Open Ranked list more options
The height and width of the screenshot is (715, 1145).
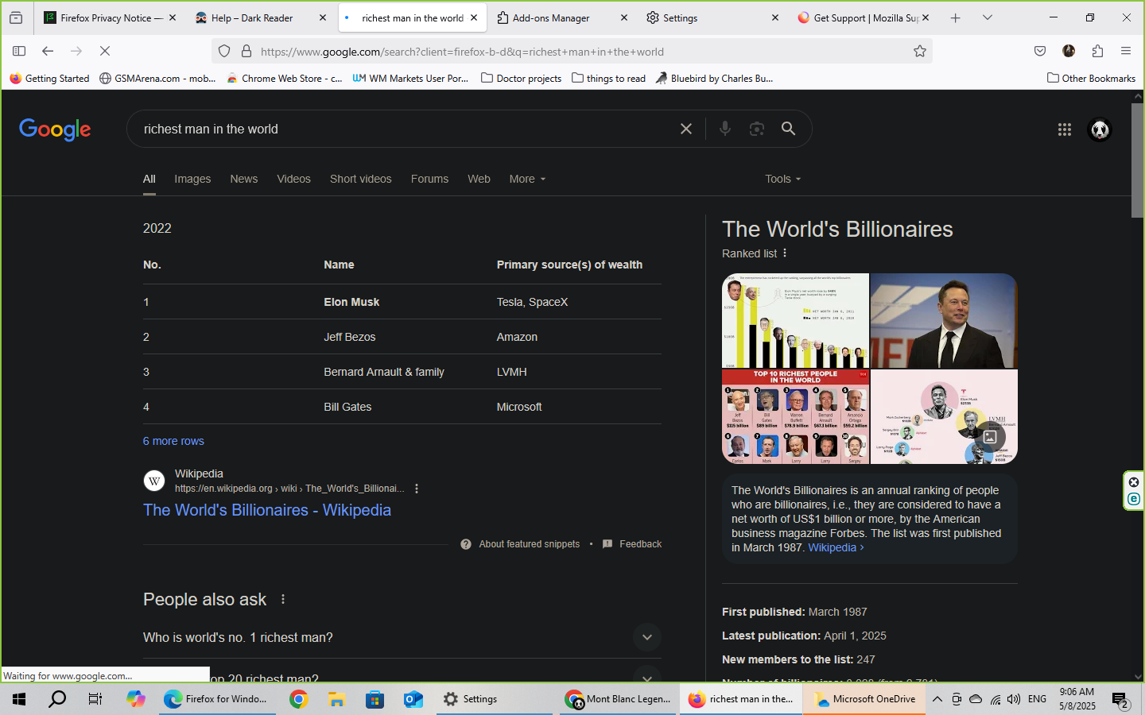click(x=785, y=253)
